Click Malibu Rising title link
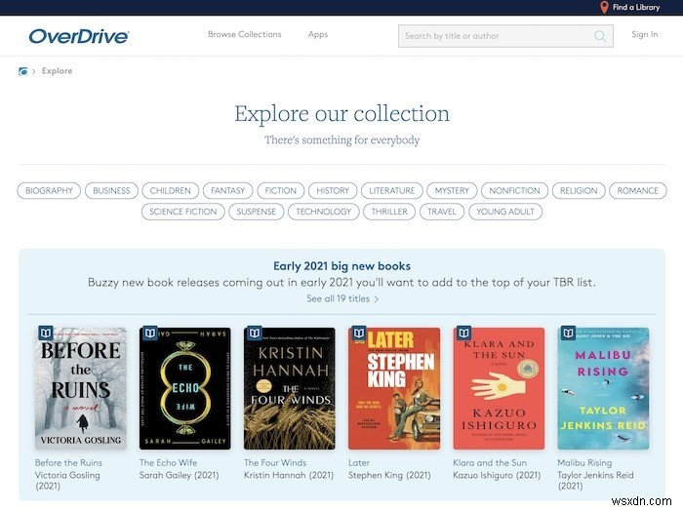This screenshot has height=511, width=683. (584, 462)
